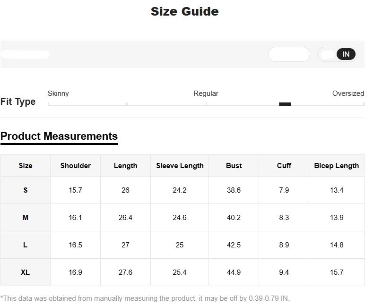Select the L size row label
Screen dimensions: 391x305
click(x=26, y=245)
